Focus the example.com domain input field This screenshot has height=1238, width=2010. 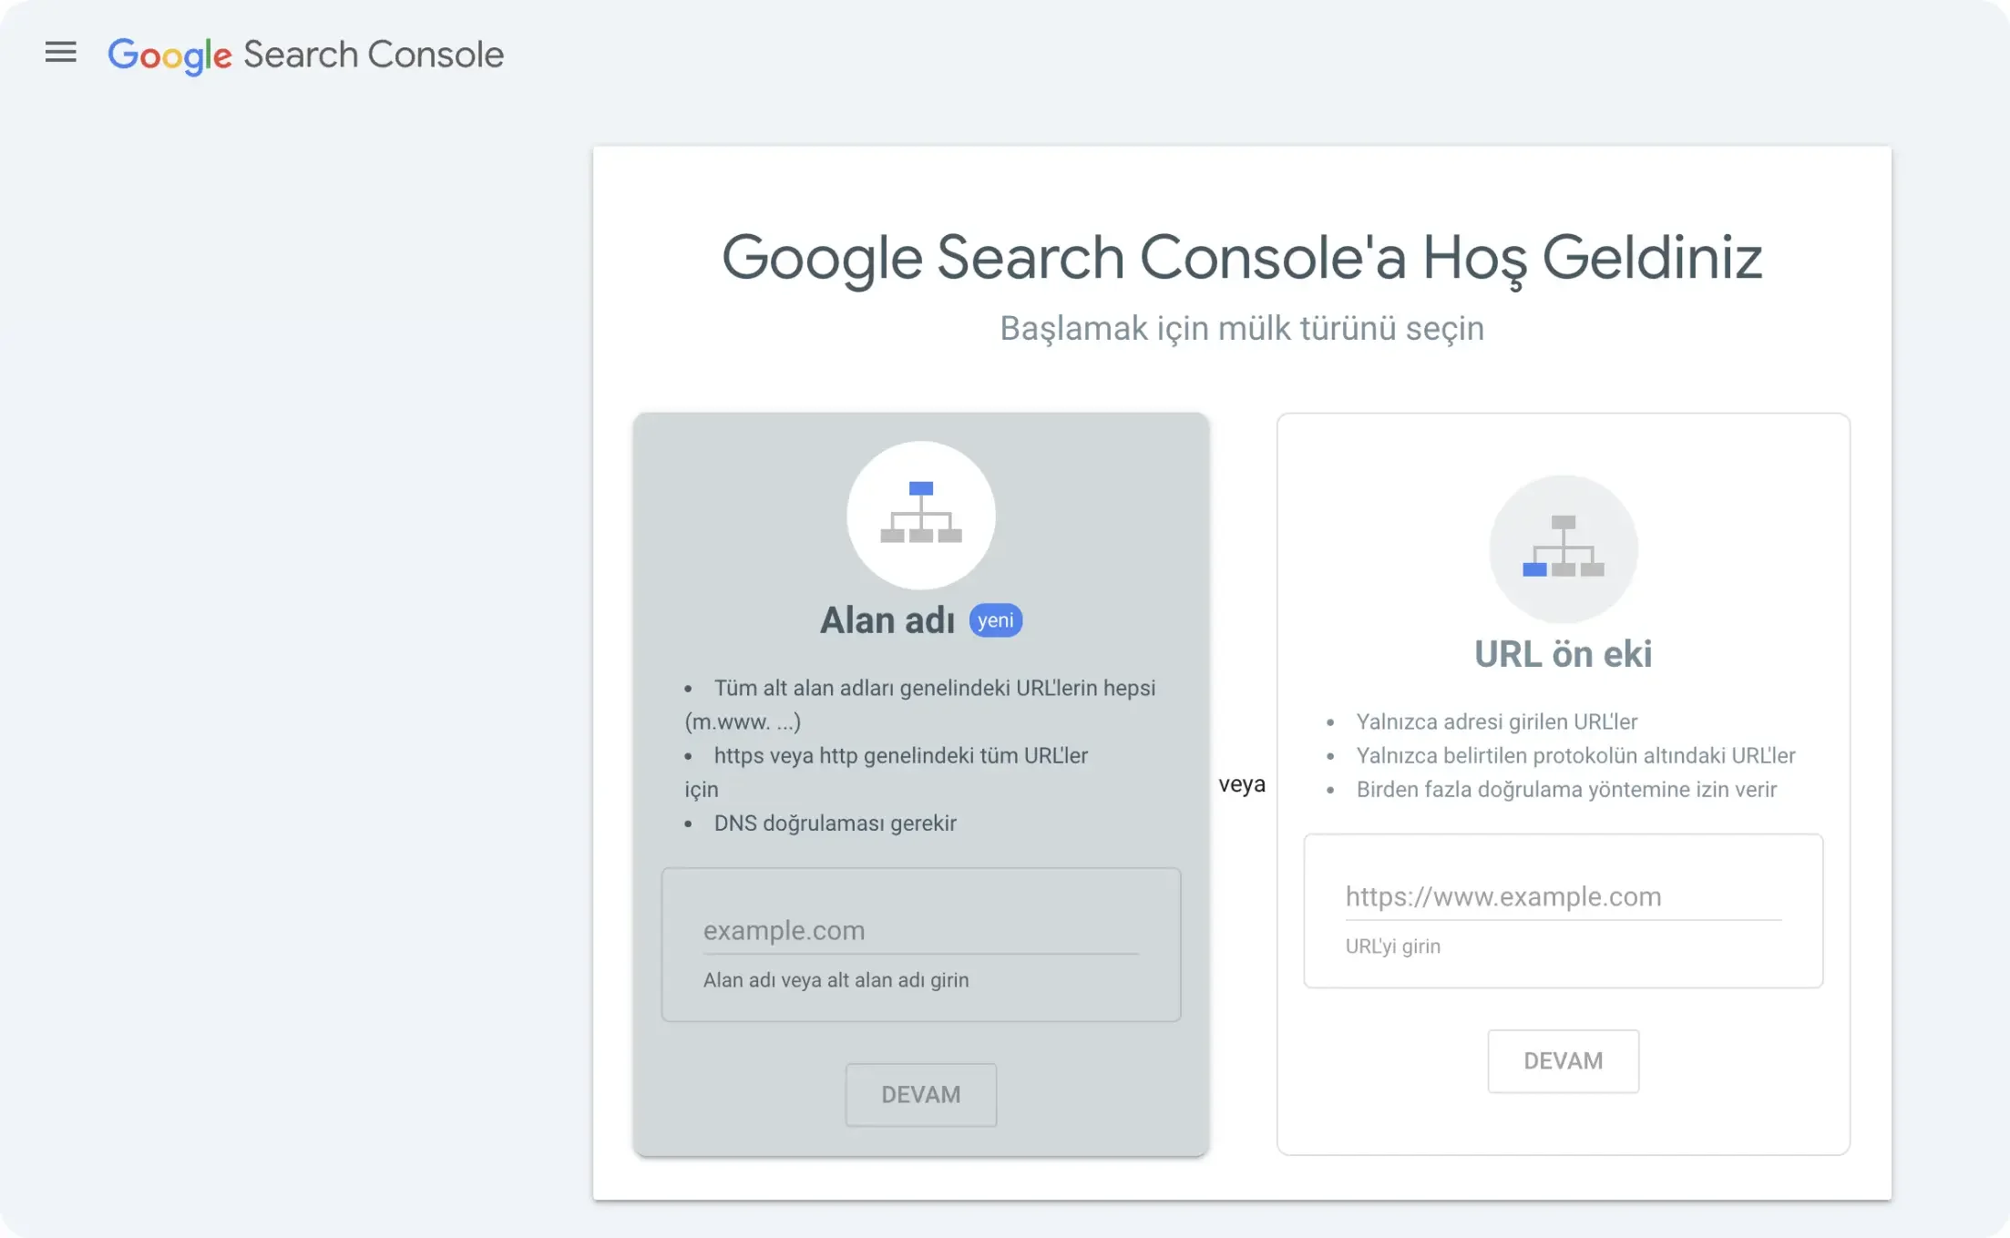click(920, 931)
